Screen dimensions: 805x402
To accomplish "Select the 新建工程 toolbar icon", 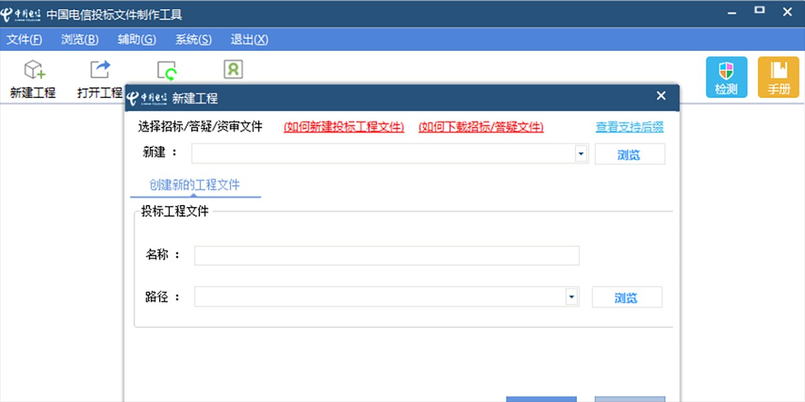I will pyautogui.click(x=32, y=75).
